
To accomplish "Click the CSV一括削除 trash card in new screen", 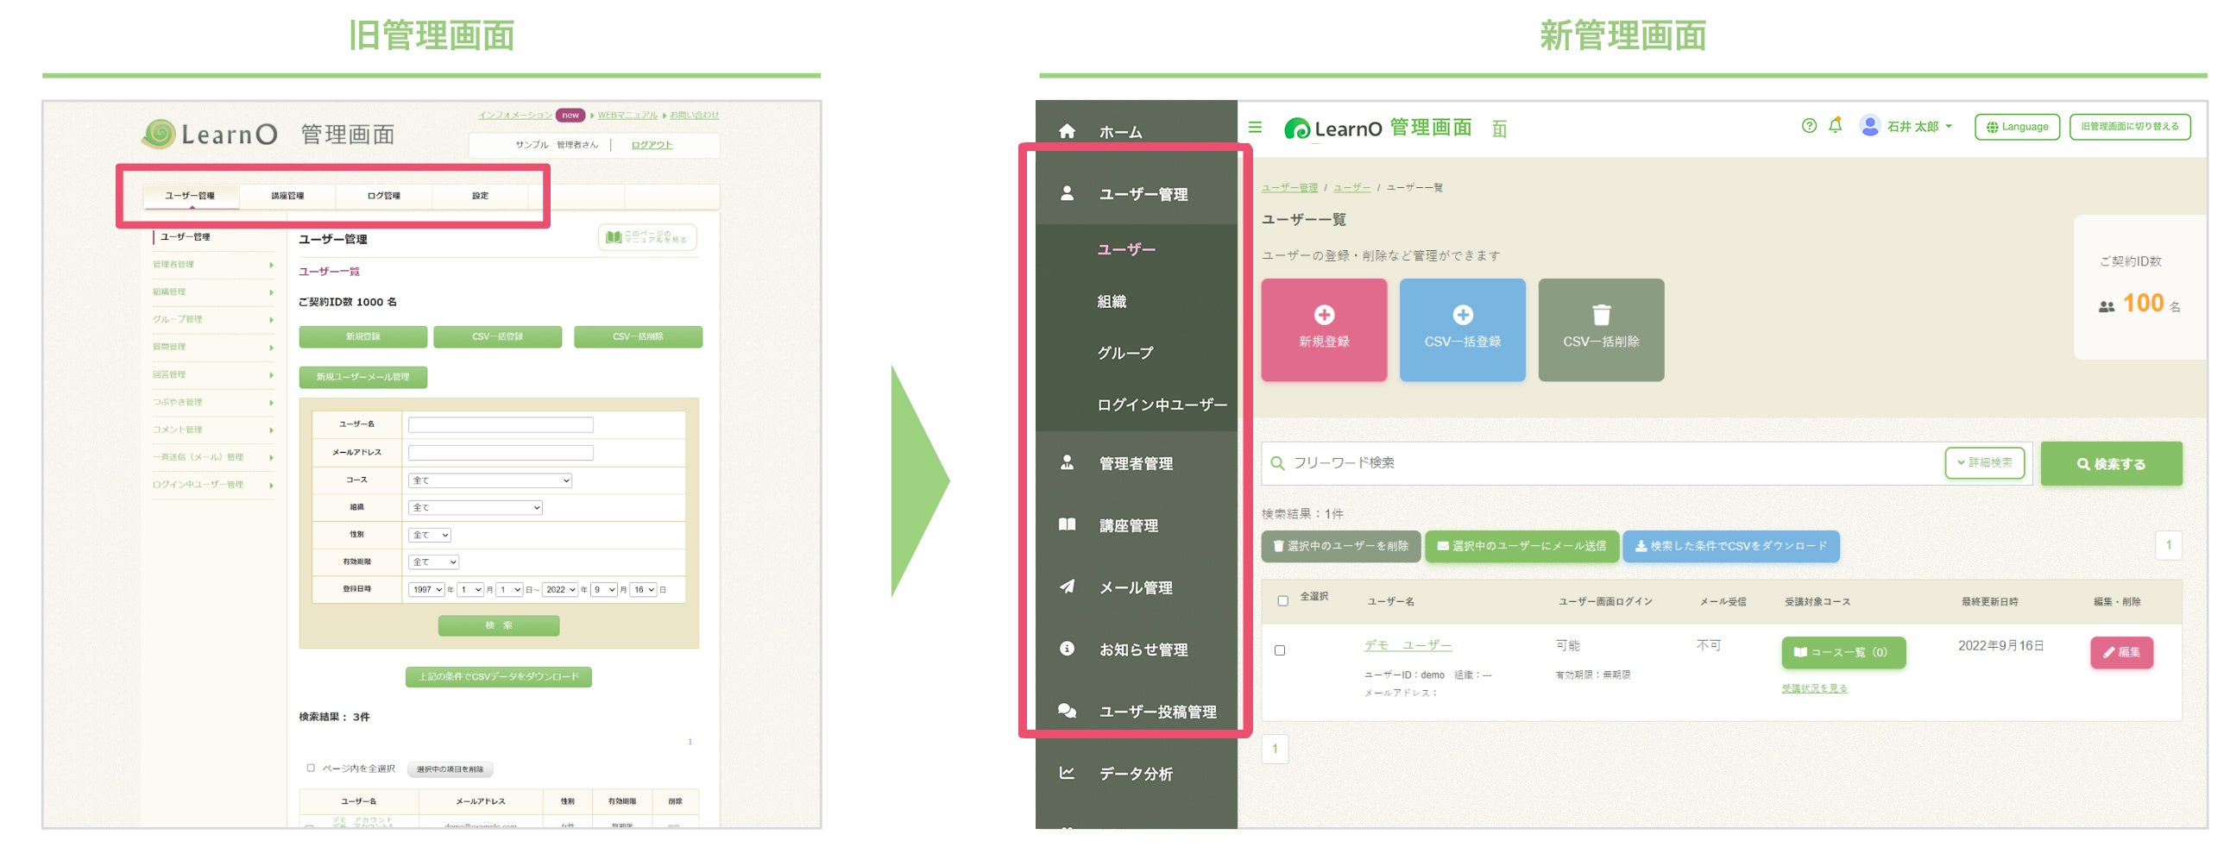I will click(1601, 329).
